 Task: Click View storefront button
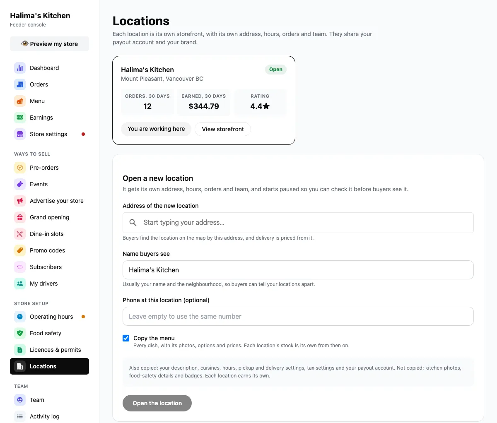click(223, 129)
